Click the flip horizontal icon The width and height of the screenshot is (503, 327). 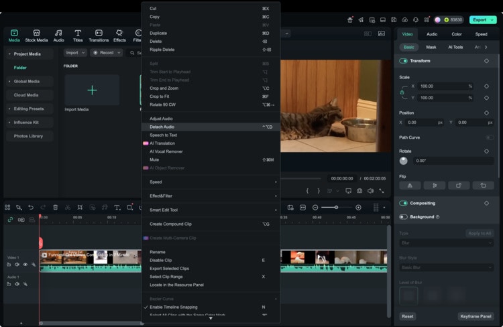[410, 186]
